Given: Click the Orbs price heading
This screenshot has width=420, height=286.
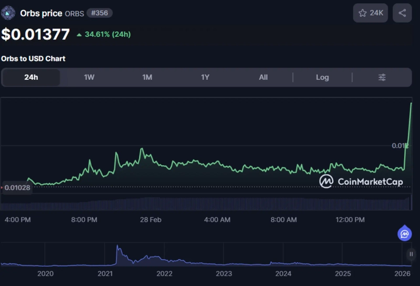Looking at the screenshot, I should (x=41, y=13).
